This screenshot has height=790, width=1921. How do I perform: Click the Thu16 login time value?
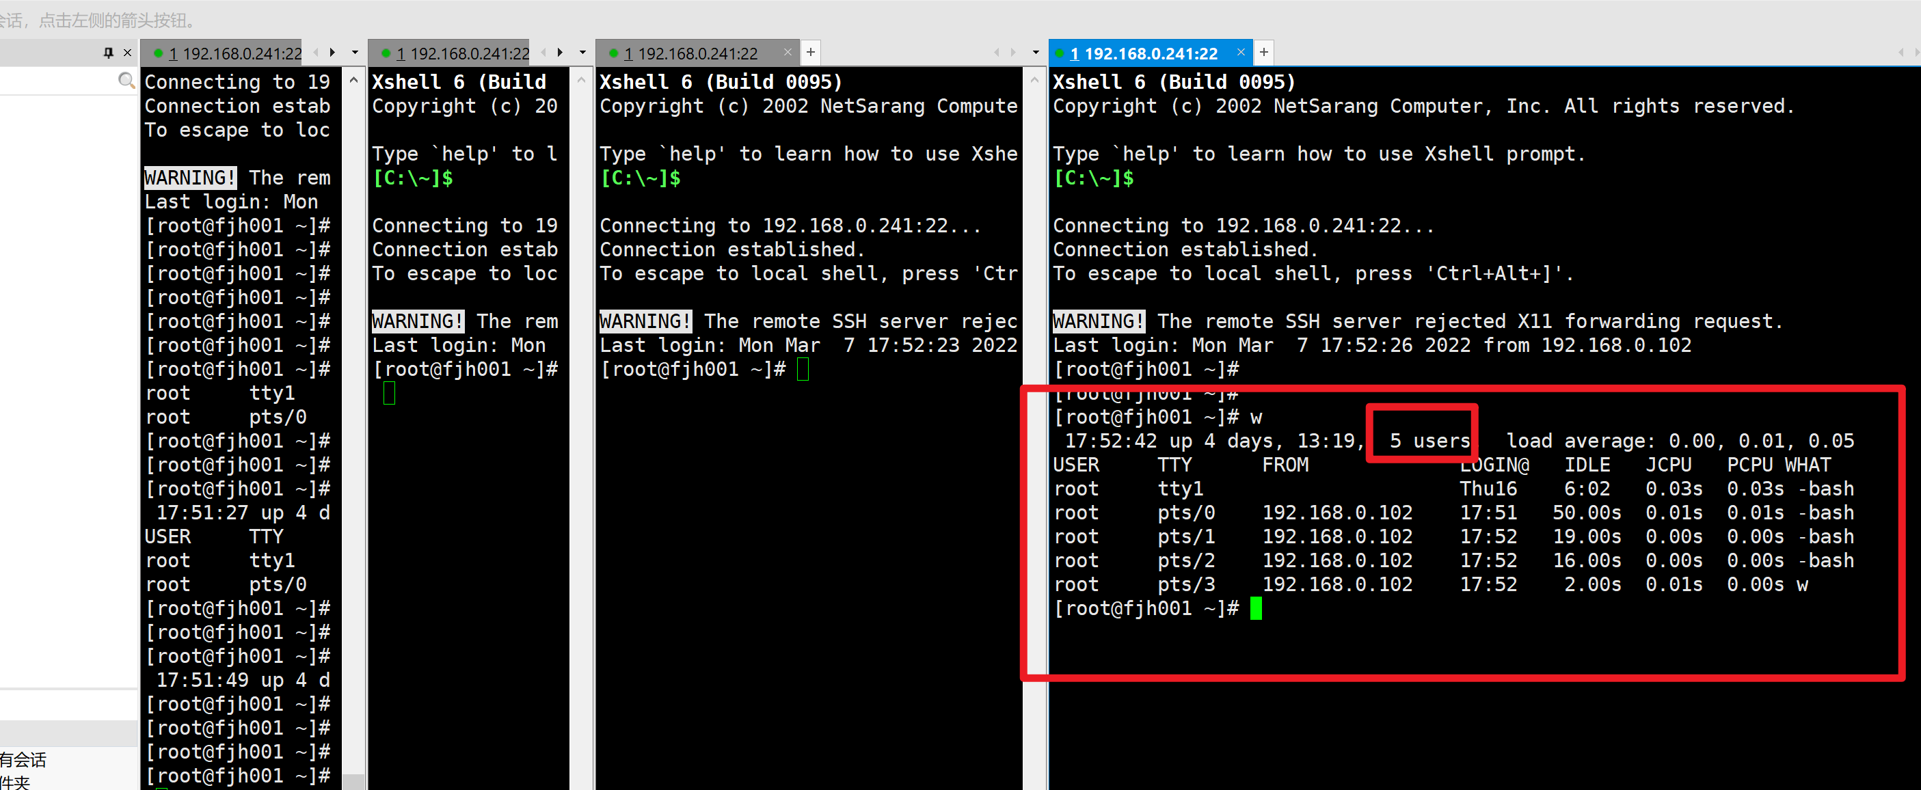pyautogui.click(x=1488, y=489)
